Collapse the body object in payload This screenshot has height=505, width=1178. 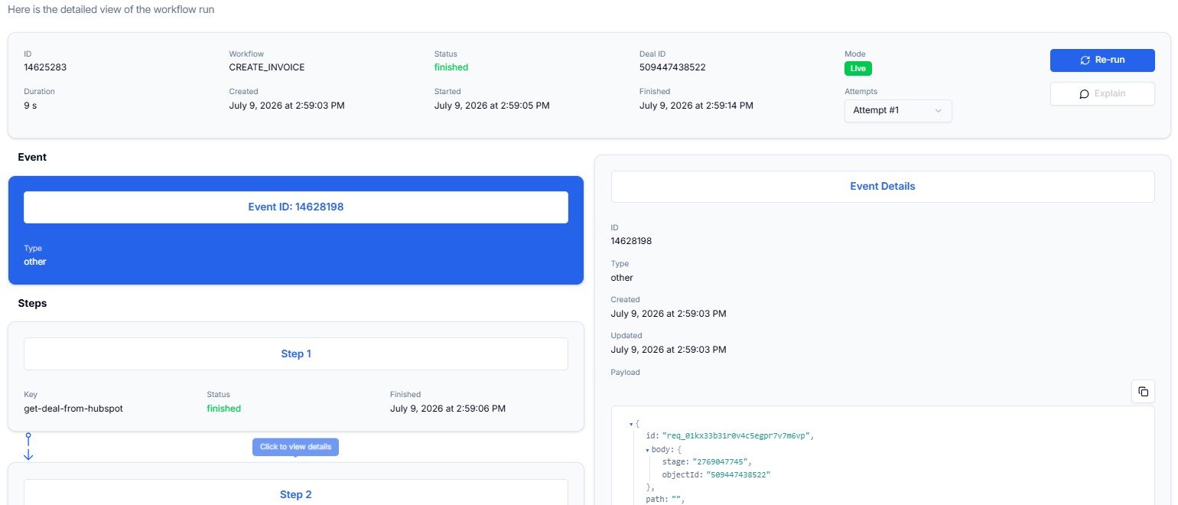pyautogui.click(x=648, y=450)
